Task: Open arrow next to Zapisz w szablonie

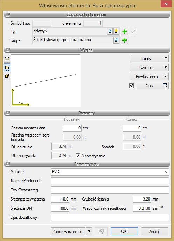Action: (x=89, y=231)
